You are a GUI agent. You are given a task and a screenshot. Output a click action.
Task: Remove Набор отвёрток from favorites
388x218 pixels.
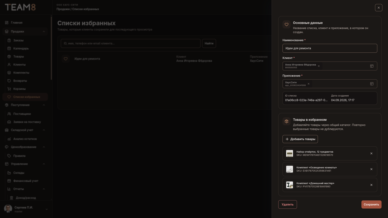371,153
